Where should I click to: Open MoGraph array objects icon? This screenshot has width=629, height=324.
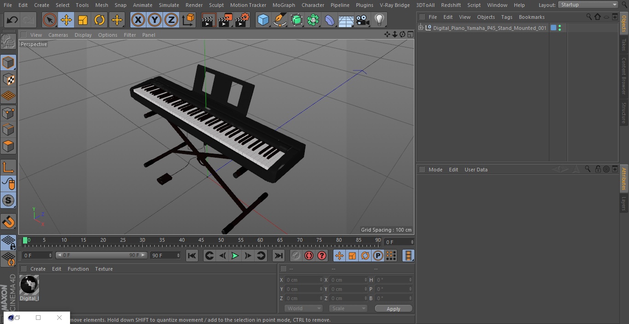[313, 20]
